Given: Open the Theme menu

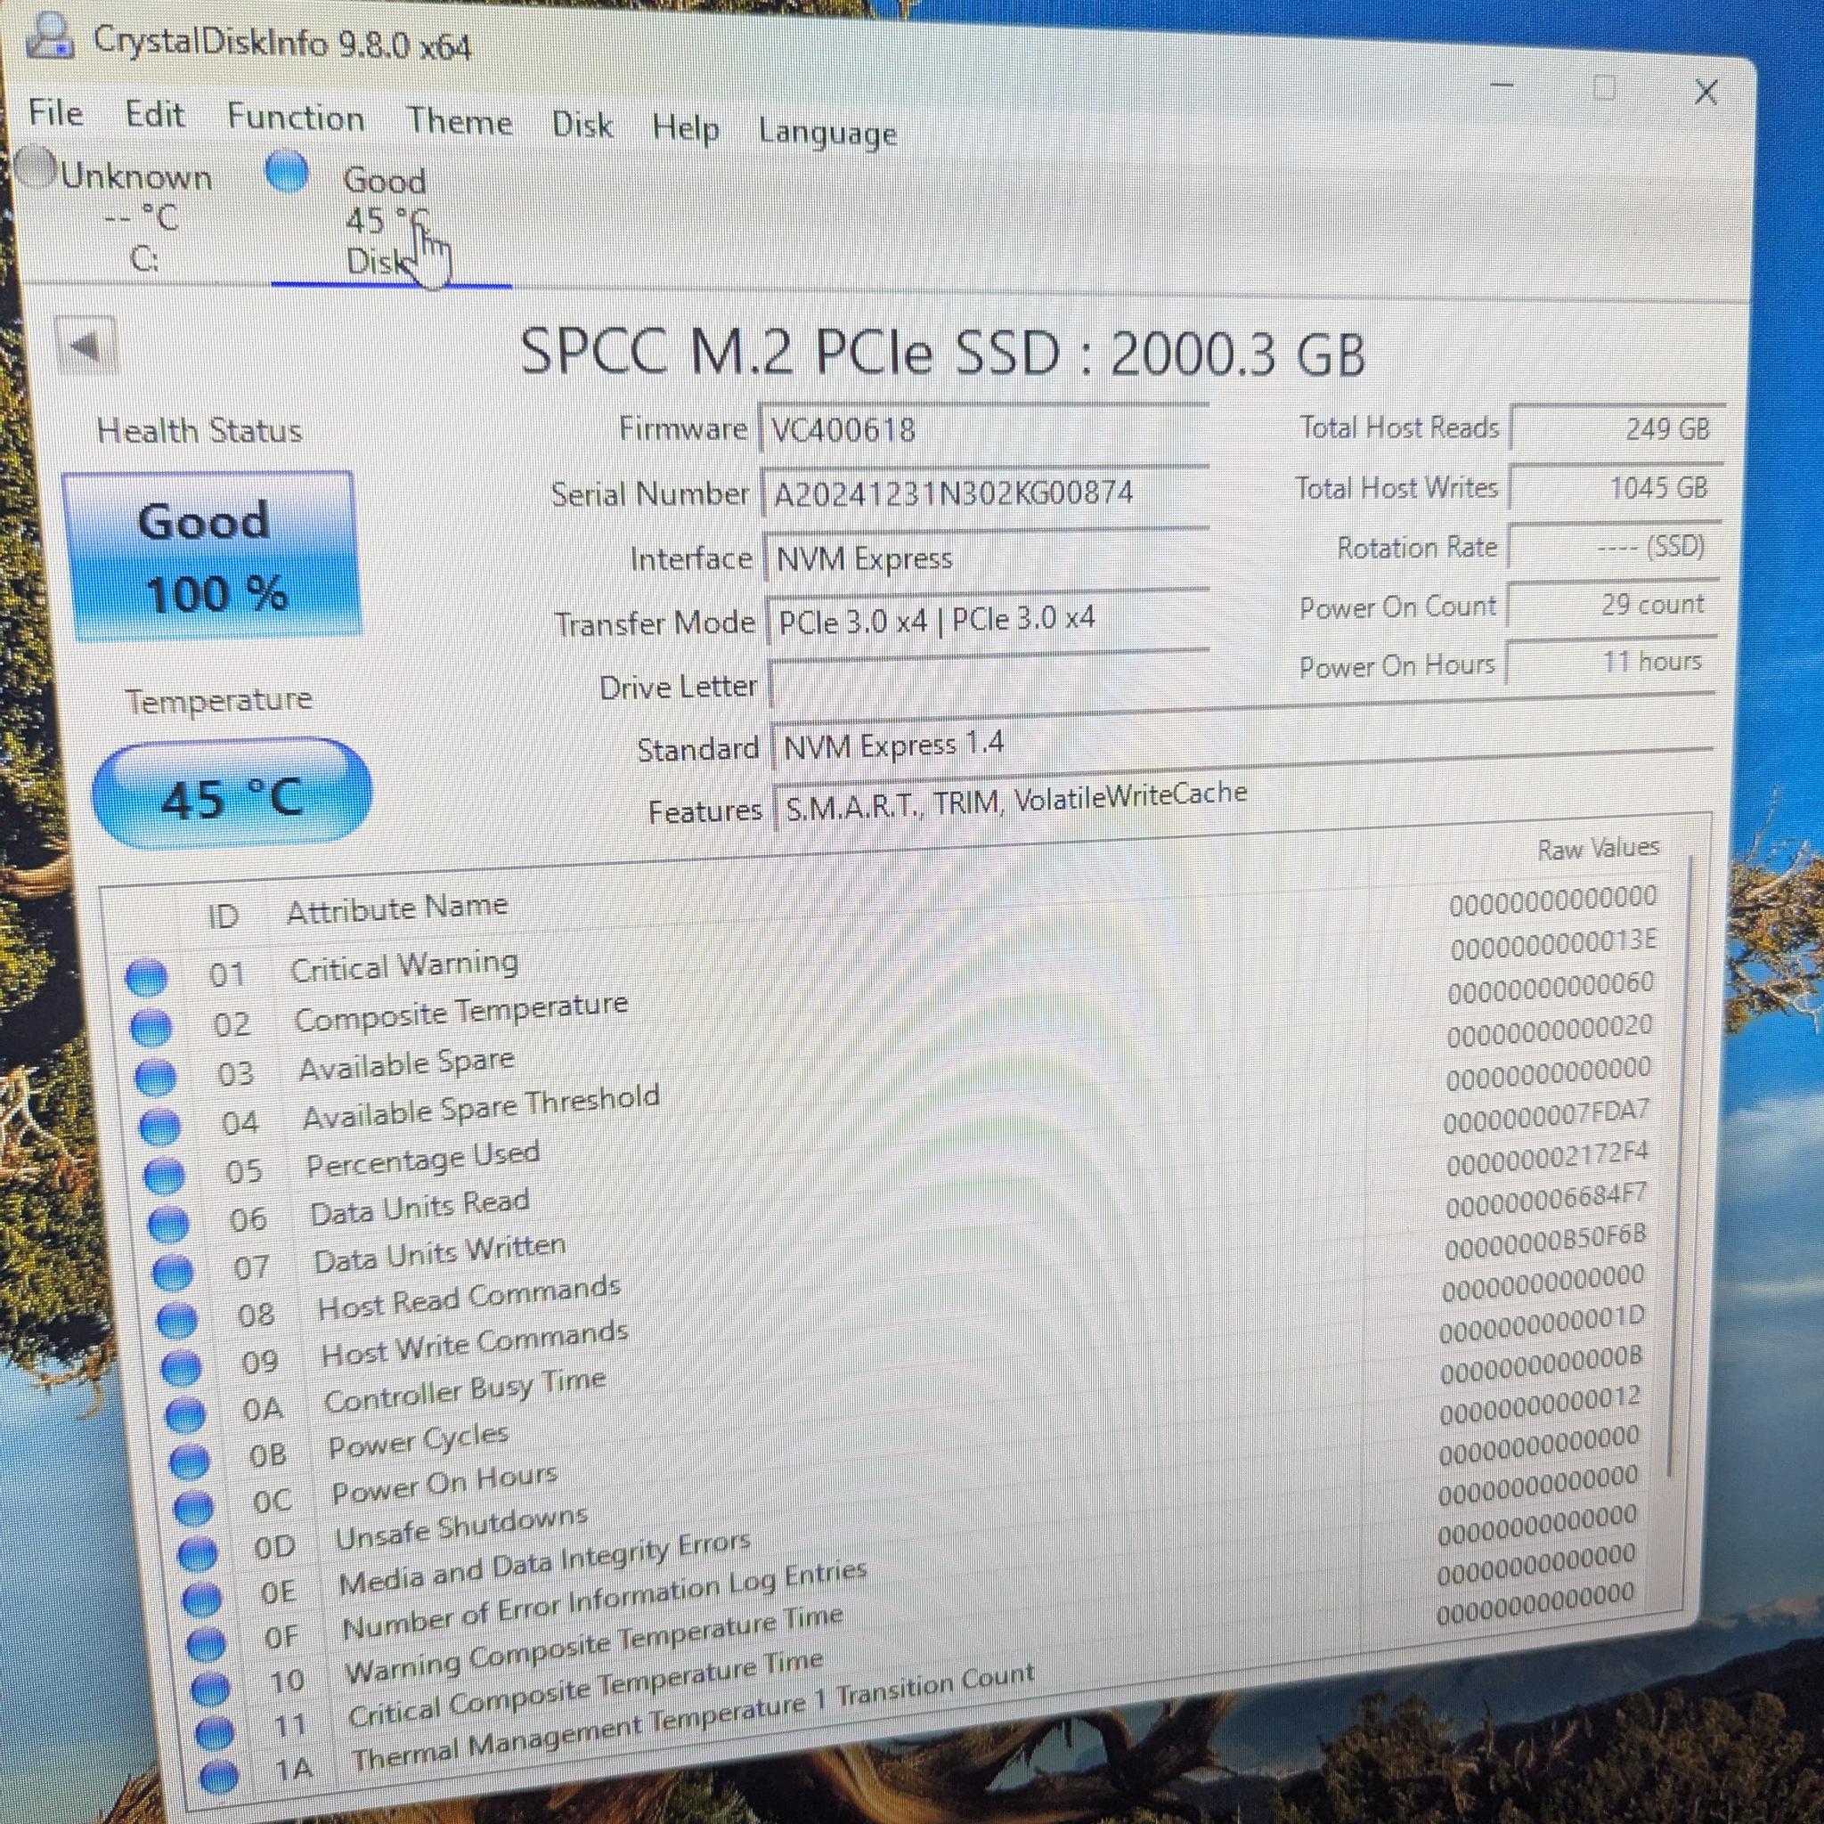Looking at the screenshot, I should click(x=460, y=122).
